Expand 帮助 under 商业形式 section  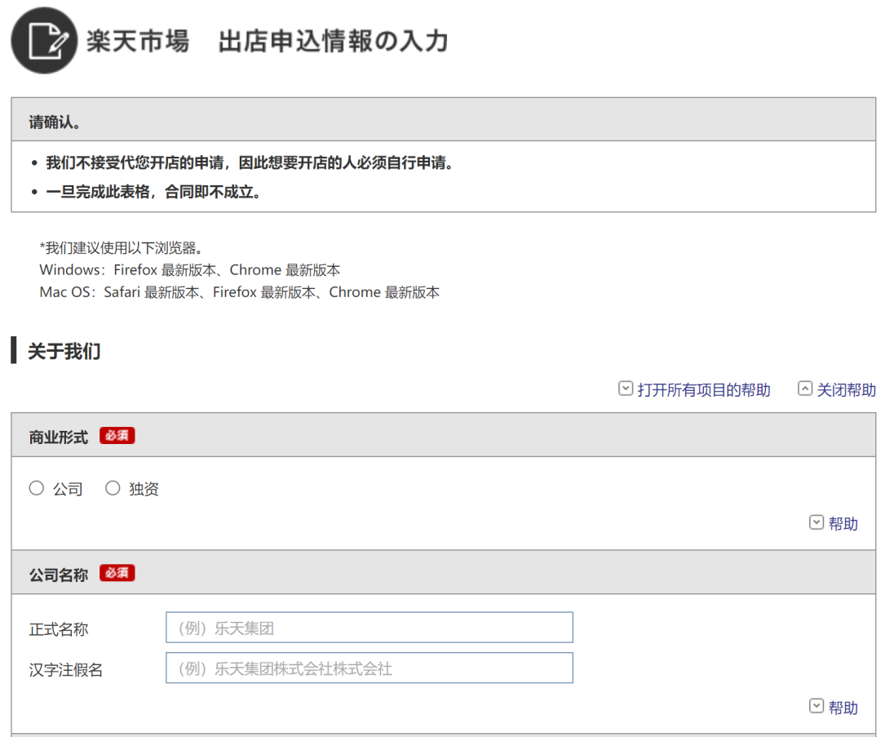point(843,523)
